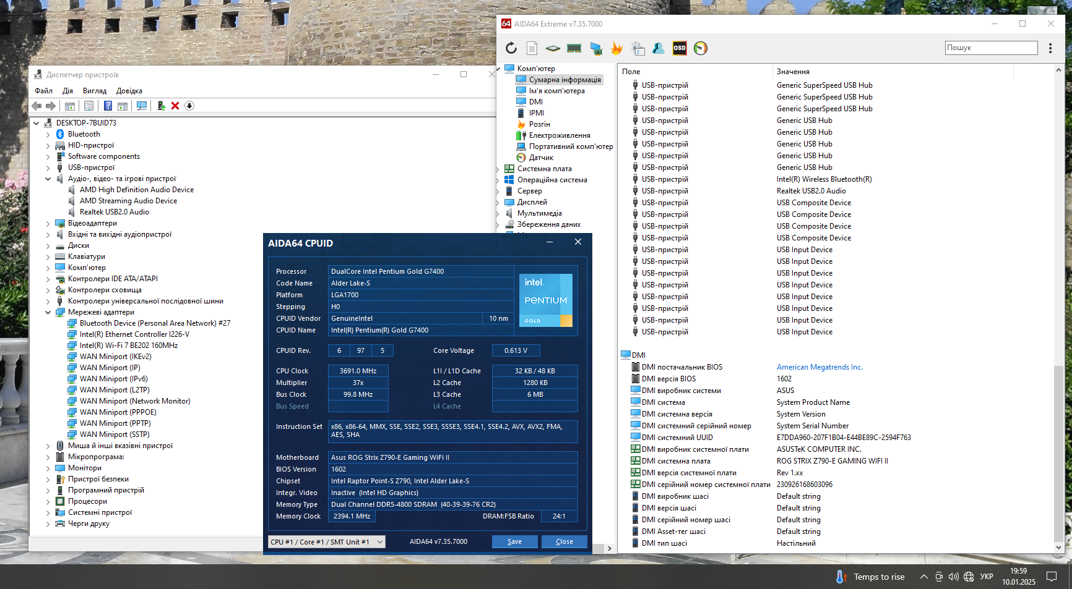Click Scan for hardware changes icon
The width and height of the screenshot is (1072, 589).
142,106
